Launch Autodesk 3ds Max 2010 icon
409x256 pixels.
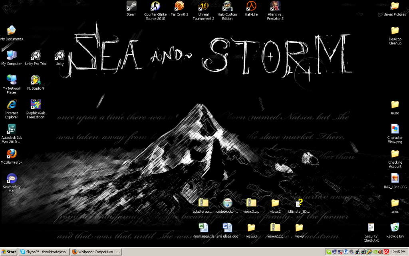point(12,129)
